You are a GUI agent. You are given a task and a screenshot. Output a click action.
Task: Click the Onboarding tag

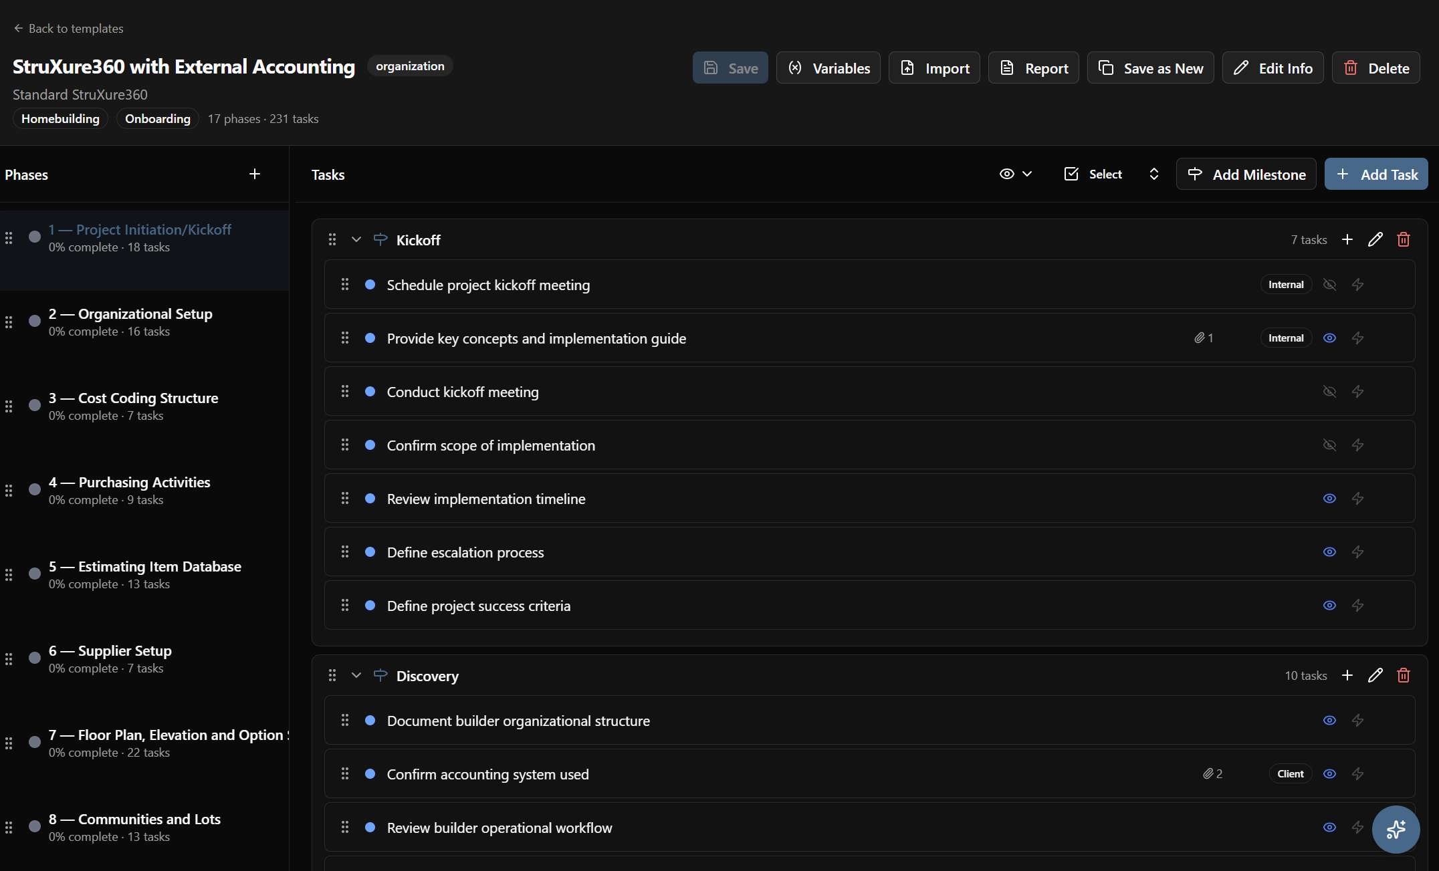(x=157, y=118)
